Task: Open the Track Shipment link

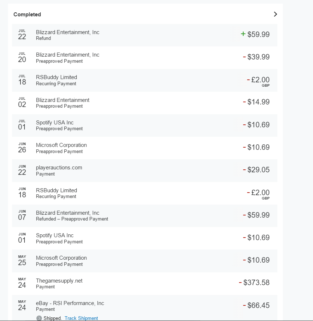Action: pyautogui.click(x=81, y=318)
